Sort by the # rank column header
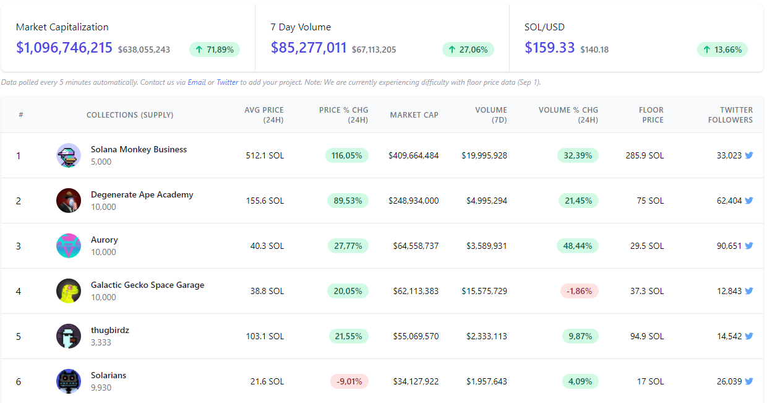The image size is (767, 403). (x=21, y=115)
